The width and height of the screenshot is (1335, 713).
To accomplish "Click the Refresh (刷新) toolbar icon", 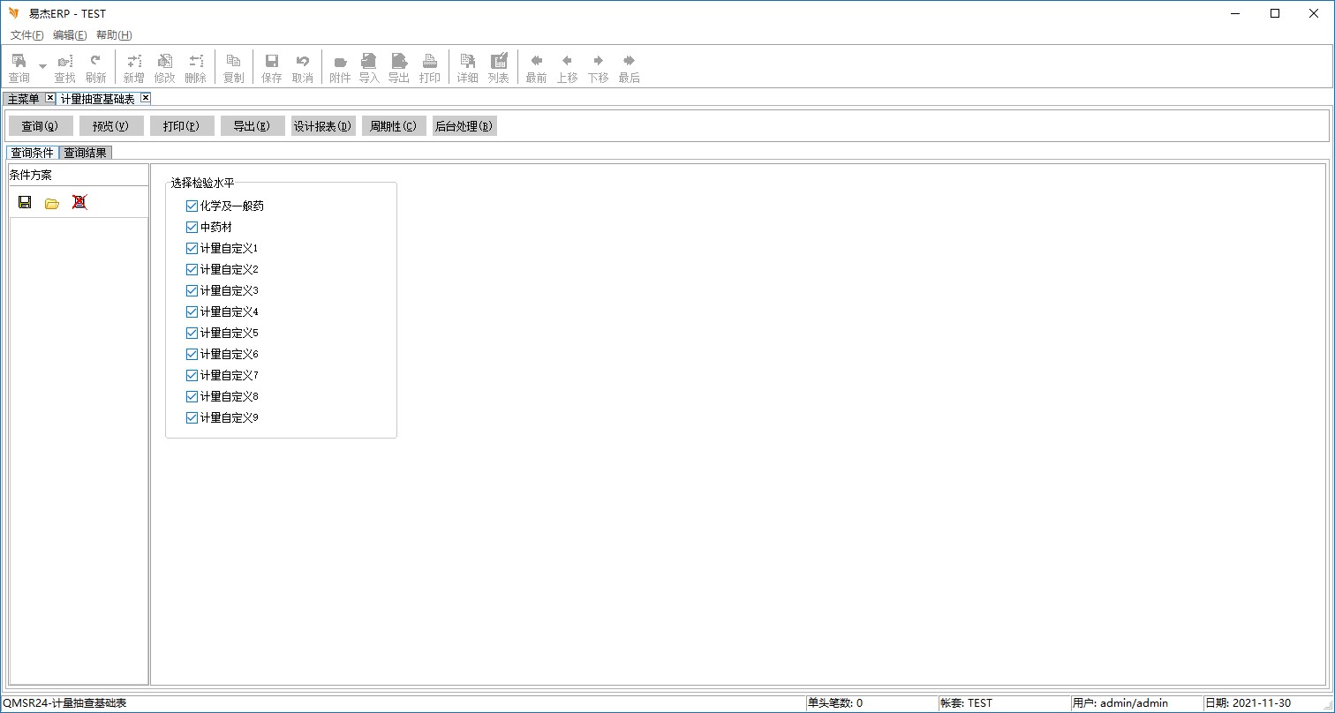I will tap(95, 67).
